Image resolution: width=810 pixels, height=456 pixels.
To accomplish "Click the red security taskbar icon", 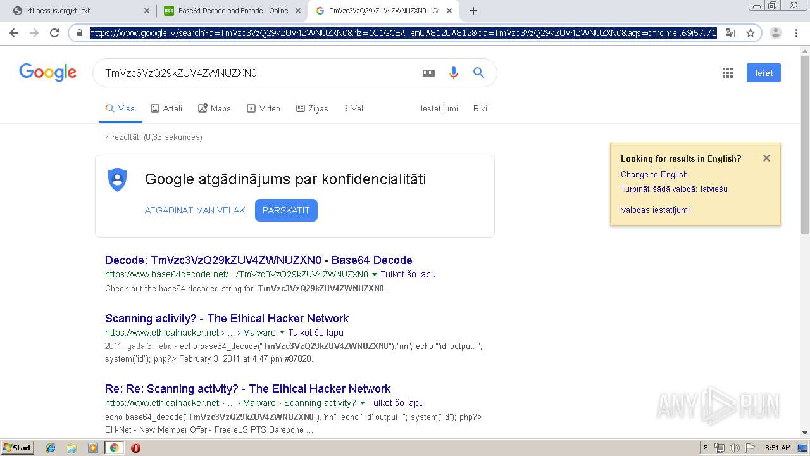I will 135,448.
